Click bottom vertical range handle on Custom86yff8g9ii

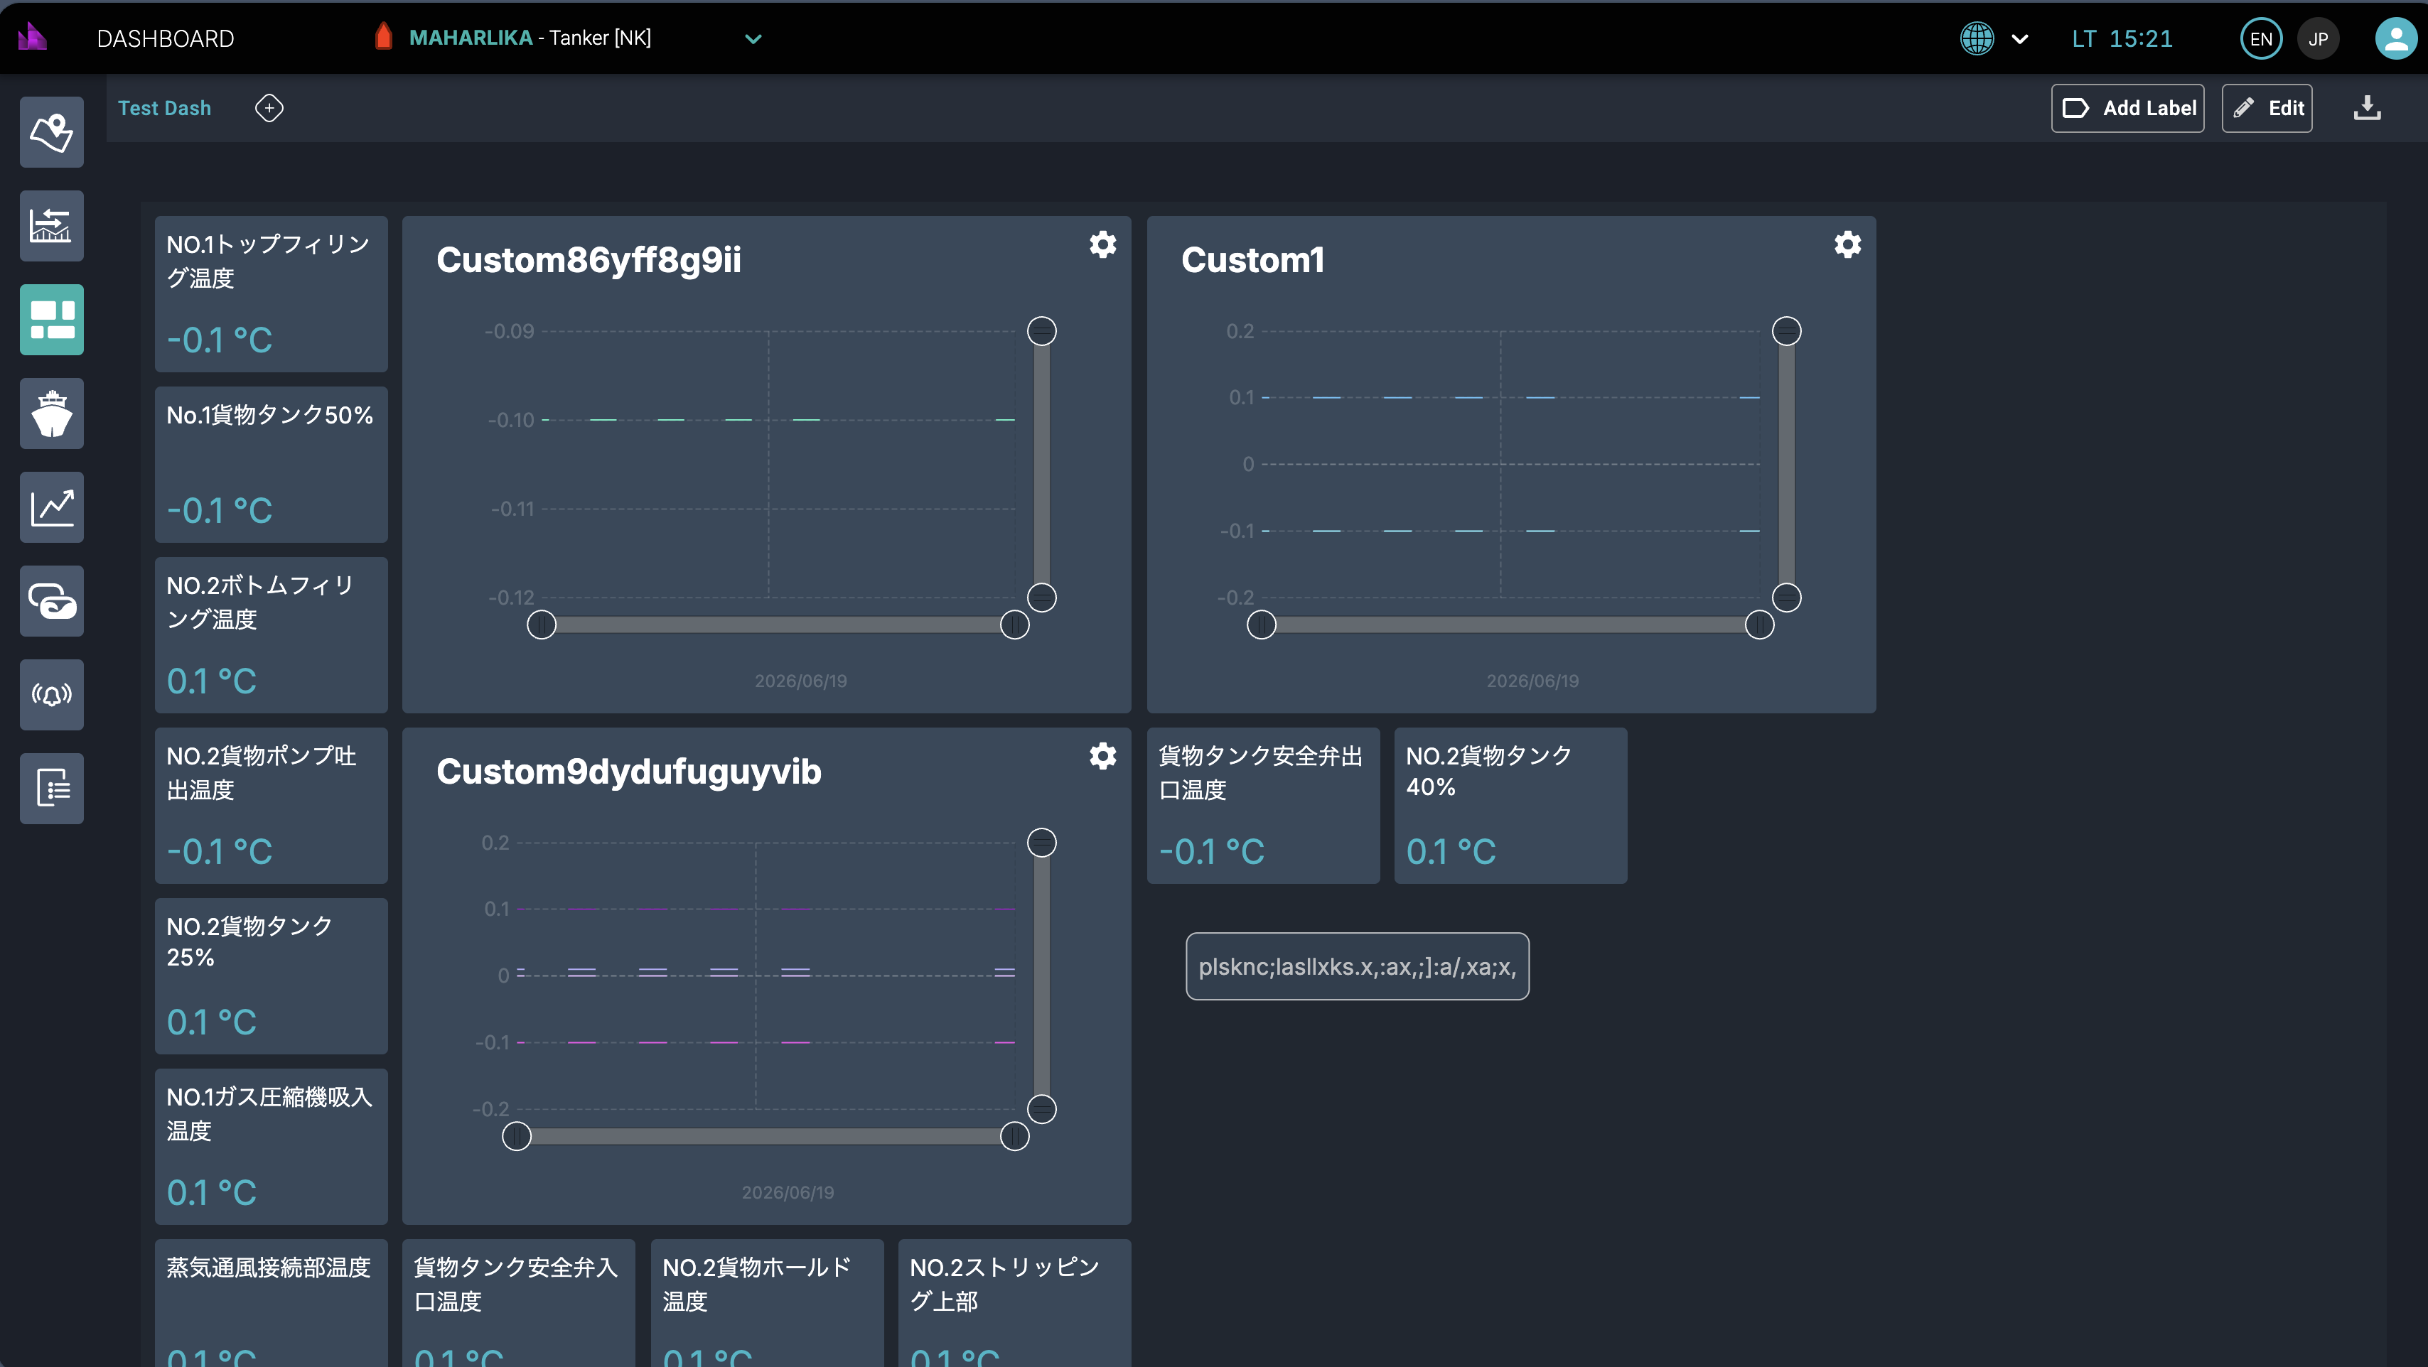1041,598
